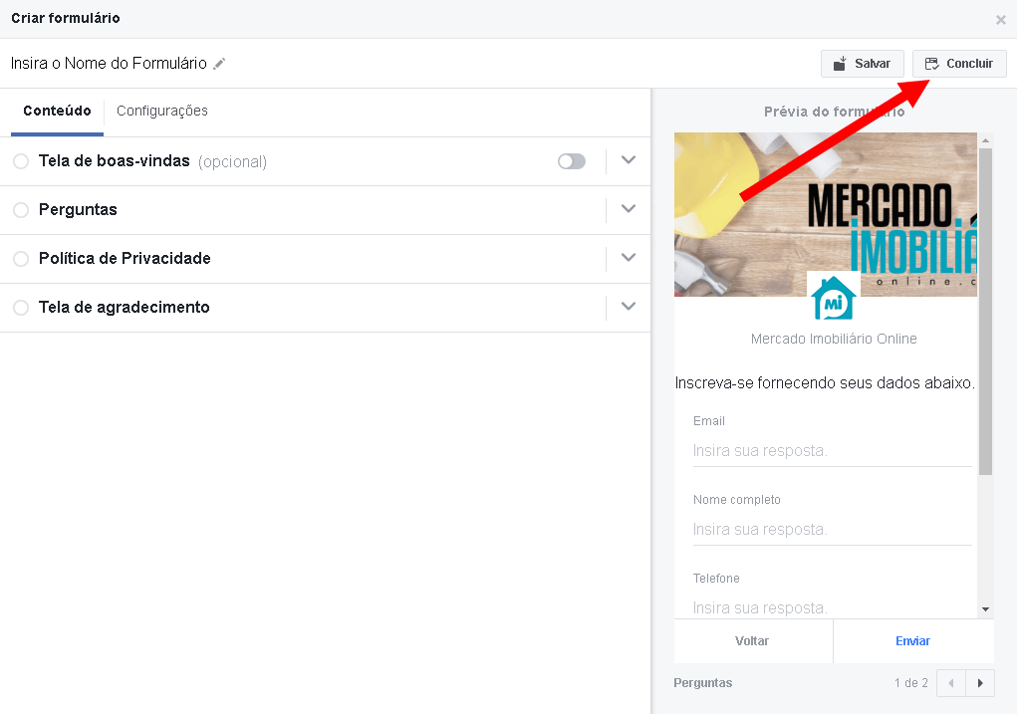Go to next preview page arrow
The image size is (1017, 714).
click(980, 683)
